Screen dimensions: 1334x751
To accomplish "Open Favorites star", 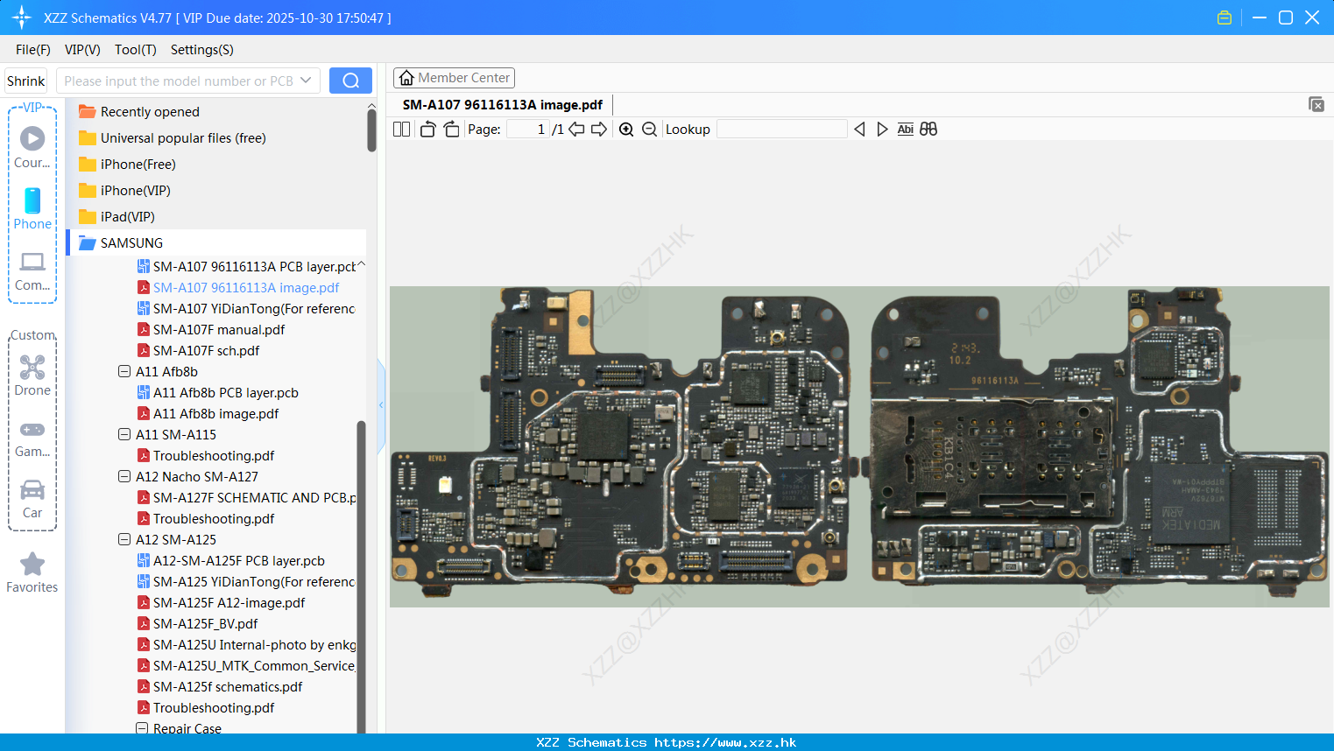I will [32, 573].
